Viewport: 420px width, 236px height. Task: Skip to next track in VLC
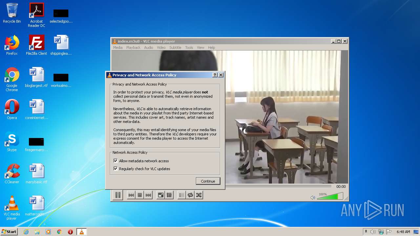(148, 195)
